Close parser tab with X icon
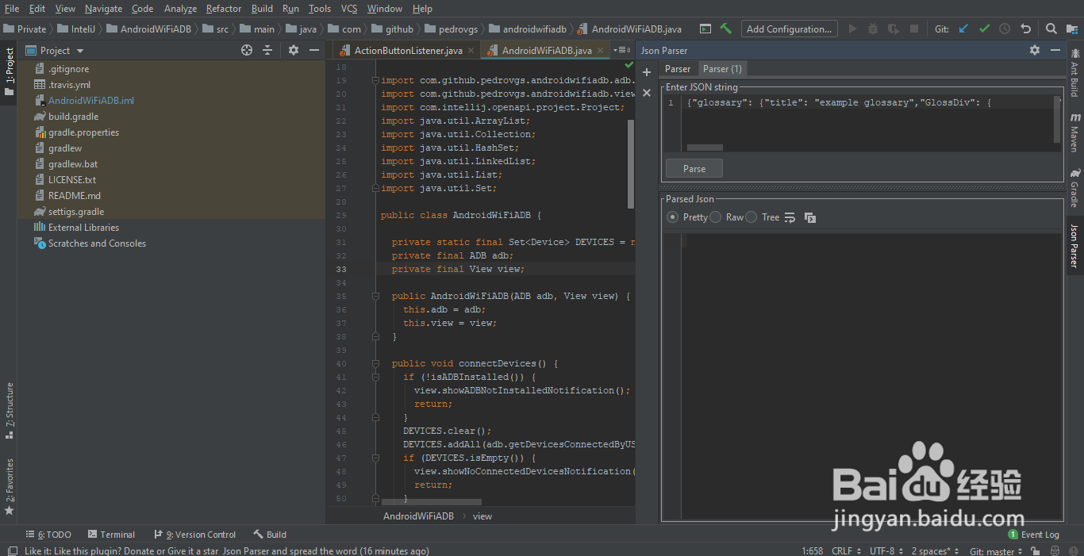Screen dimensions: 1084x556 647,93
